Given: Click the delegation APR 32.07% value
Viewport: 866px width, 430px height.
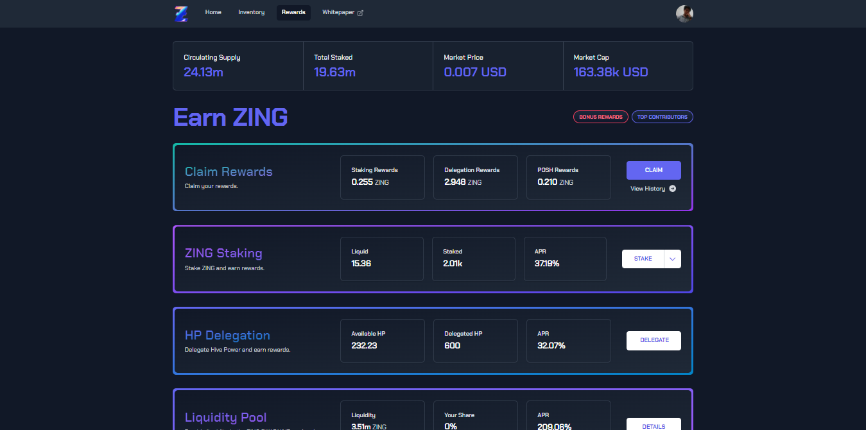Looking at the screenshot, I should 551,345.
